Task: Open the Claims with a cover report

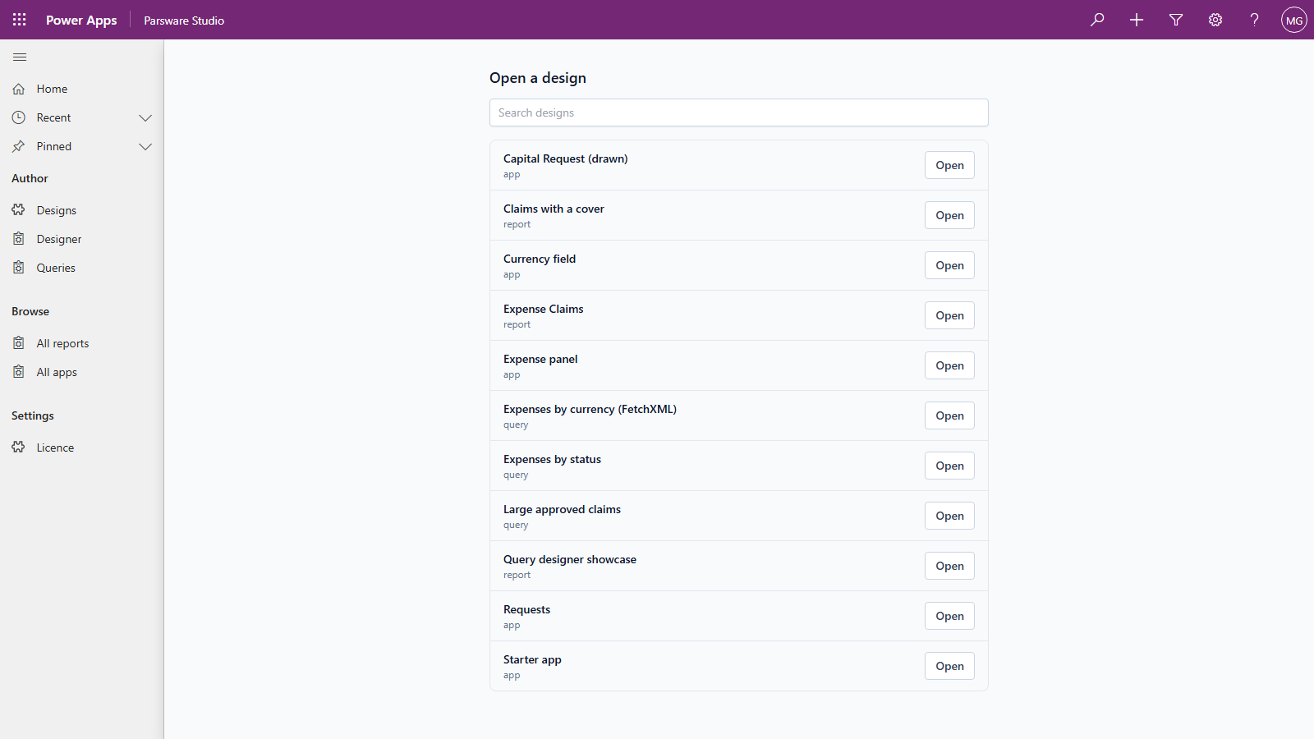Action: tap(949, 215)
